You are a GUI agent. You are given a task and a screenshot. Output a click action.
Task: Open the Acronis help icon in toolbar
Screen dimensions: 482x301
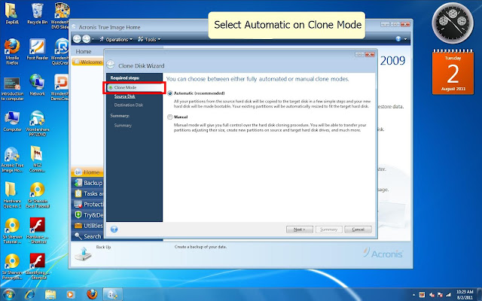tap(398, 39)
